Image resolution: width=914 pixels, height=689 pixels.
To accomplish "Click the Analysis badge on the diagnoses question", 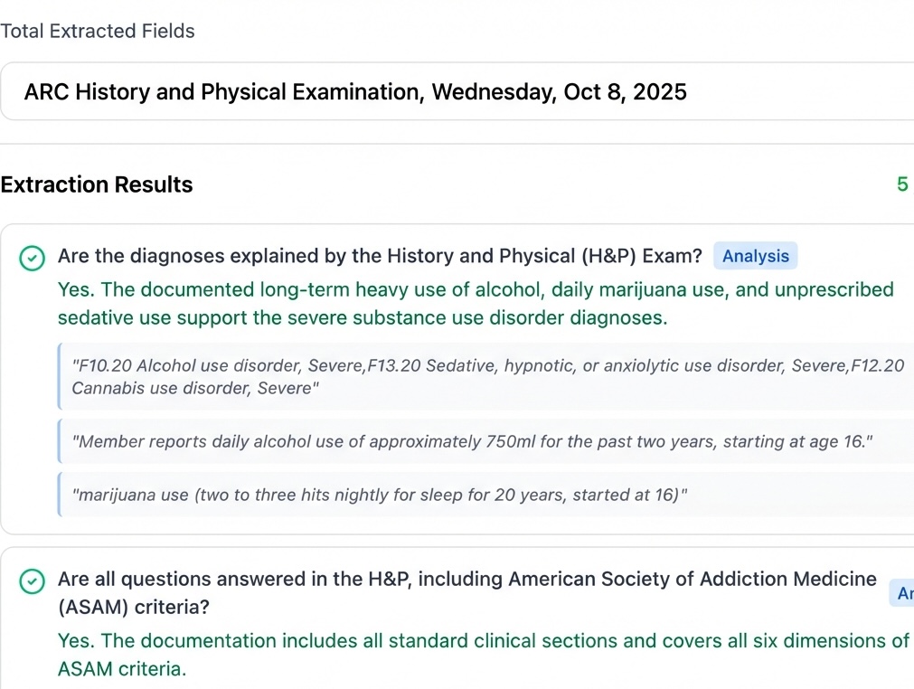I will [x=756, y=256].
